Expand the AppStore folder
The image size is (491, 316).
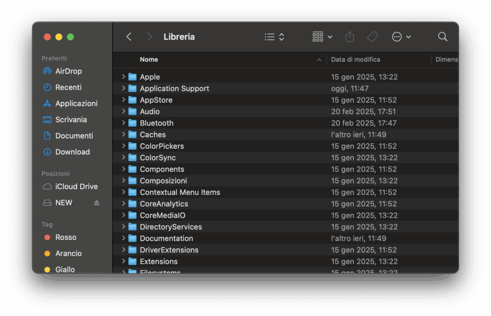tap(123, 100)
